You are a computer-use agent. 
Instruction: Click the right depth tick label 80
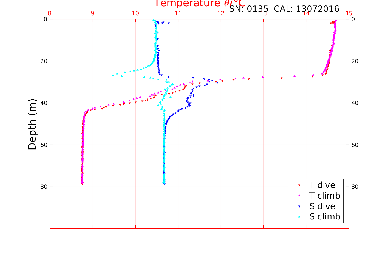point(355,187)
